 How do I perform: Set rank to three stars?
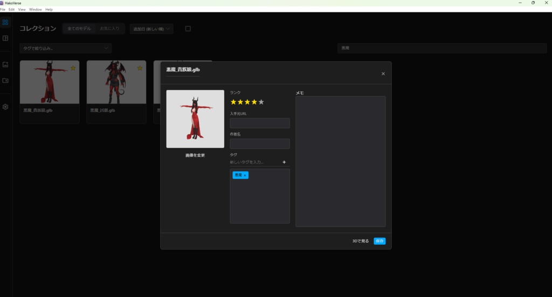247,102
